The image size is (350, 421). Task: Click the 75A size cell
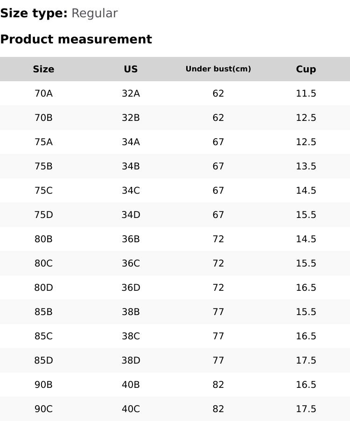(43, 142)
